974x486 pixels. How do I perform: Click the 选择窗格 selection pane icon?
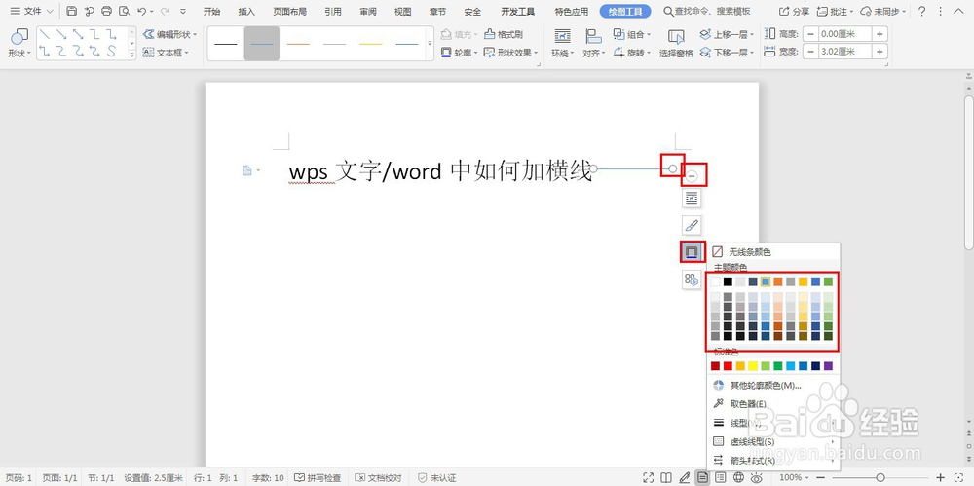click(x=676, y=44)
